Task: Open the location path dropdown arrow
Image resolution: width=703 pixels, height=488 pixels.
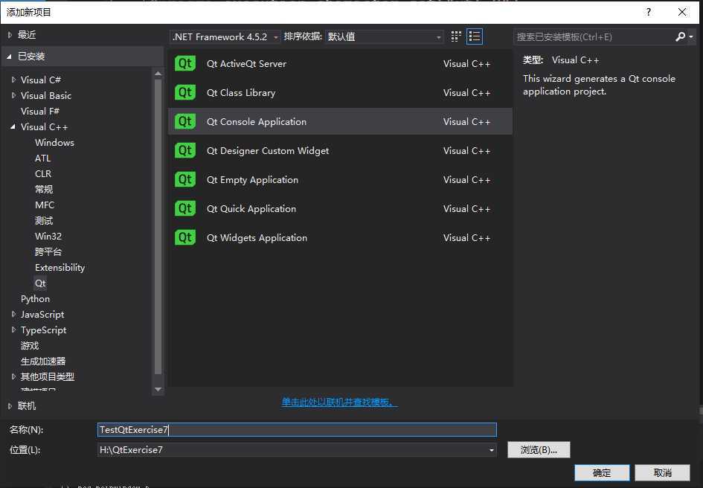Action: 492,450
